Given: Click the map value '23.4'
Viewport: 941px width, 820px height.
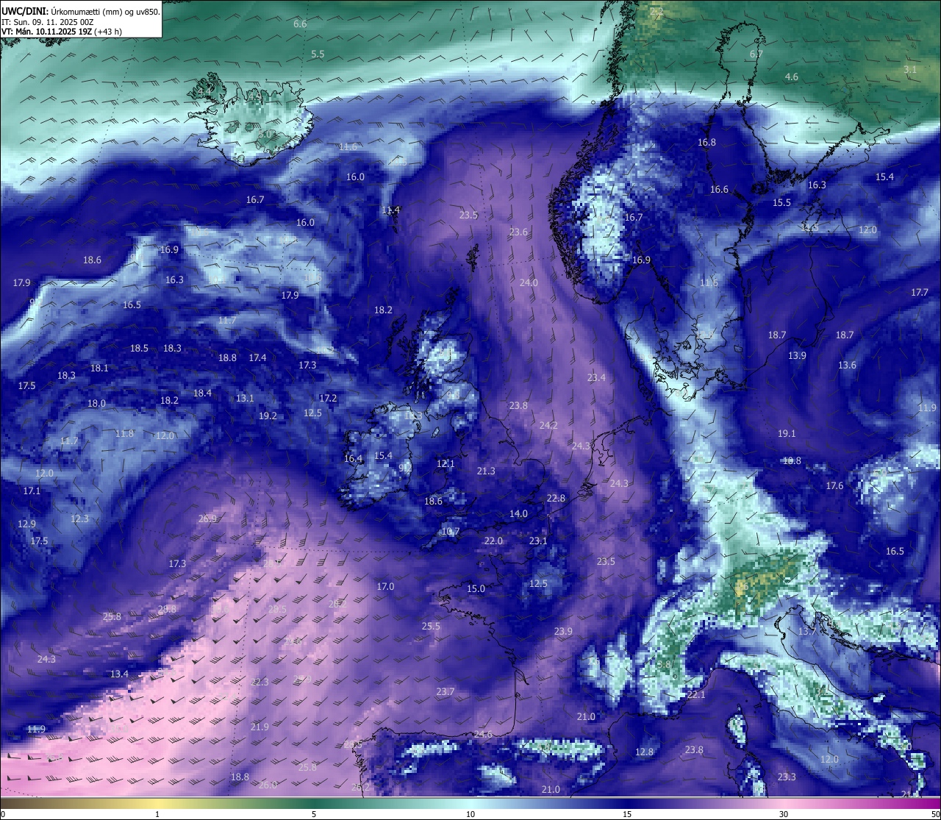Looking at the screenshot, I should tap(596, 378).
